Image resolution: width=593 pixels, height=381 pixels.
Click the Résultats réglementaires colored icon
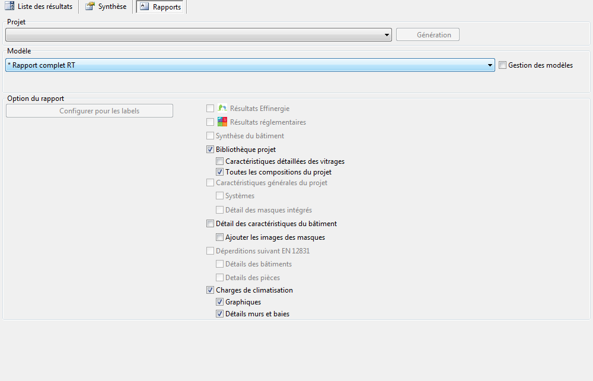pos(222,122)
